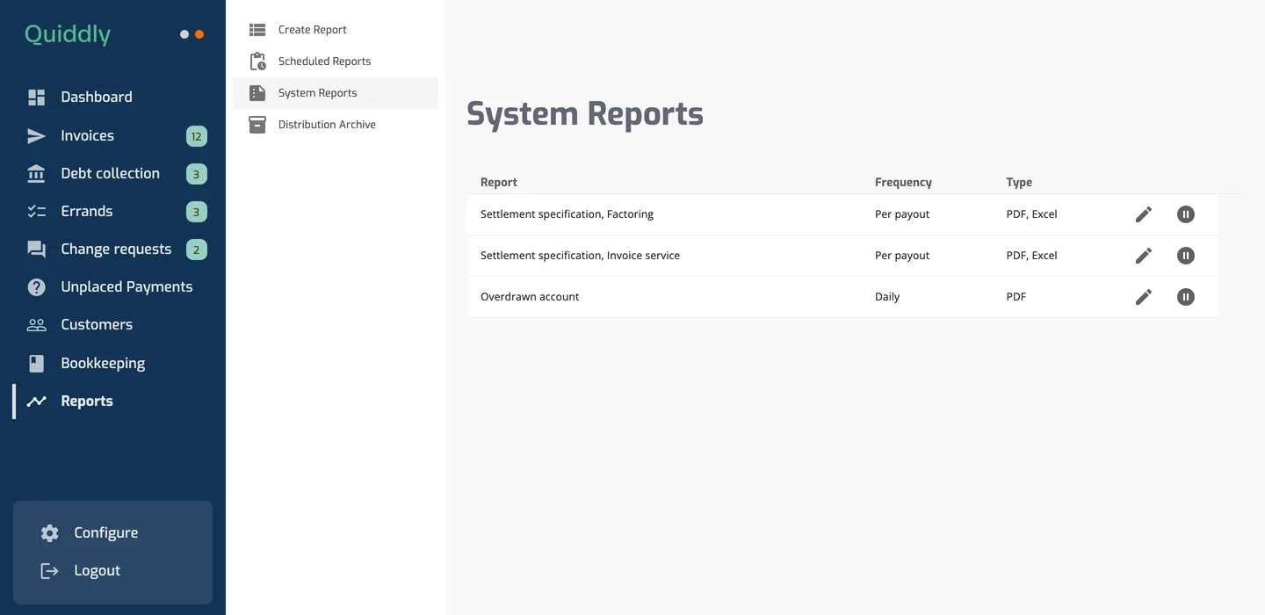Click the Unplaced Payments question mark icon
The height and width of the screenshot is (615, 1265).
pyautogui.click(x=36, y=287)
